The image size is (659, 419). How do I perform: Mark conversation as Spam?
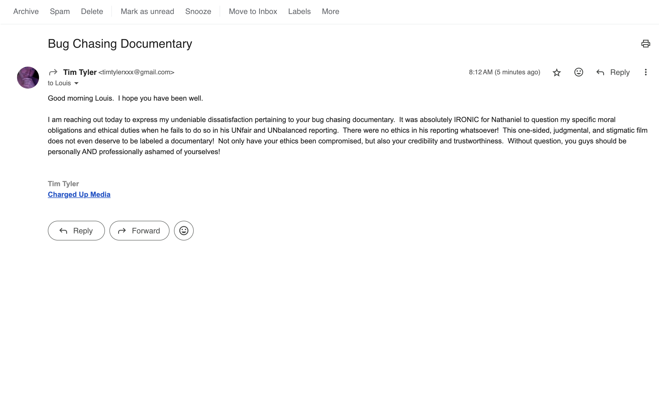[x=60, y=12]
